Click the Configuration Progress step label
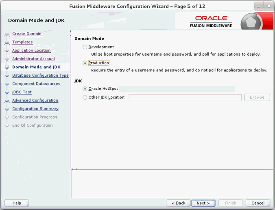 point(35,117)
